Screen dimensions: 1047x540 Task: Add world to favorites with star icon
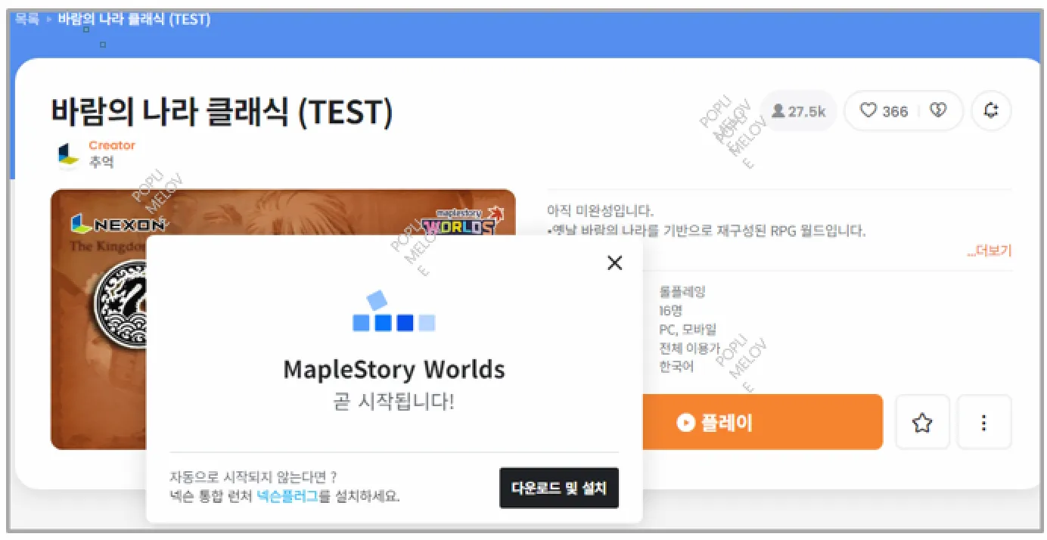pyautogui.click(x=922, y=422)
